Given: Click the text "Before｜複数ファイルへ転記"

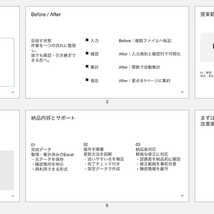Looking at the screenshot, I should (x=145, y=41).
